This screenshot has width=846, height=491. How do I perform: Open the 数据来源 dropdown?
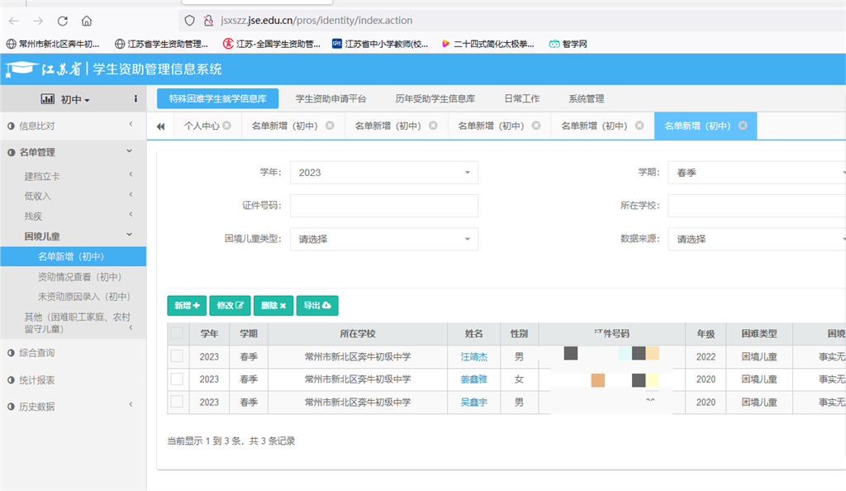click(x=757, y=239)
